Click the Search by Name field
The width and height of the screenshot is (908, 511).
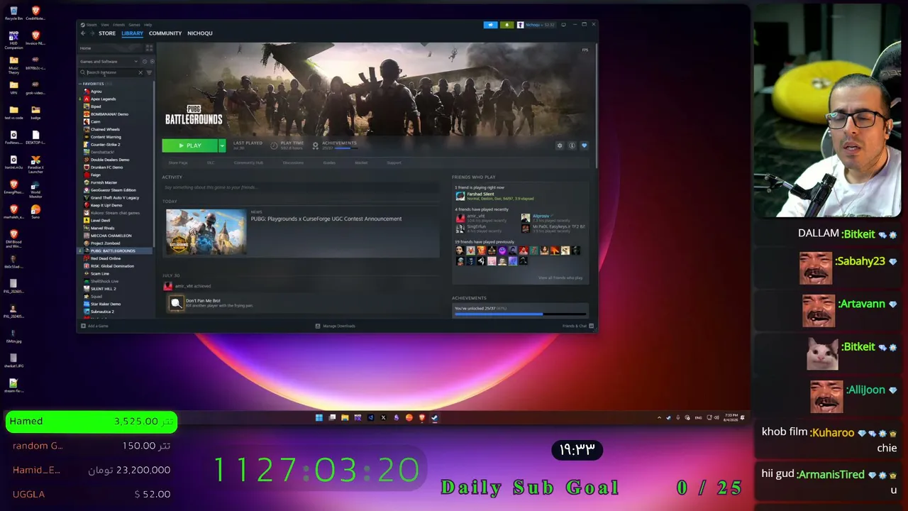111,72
